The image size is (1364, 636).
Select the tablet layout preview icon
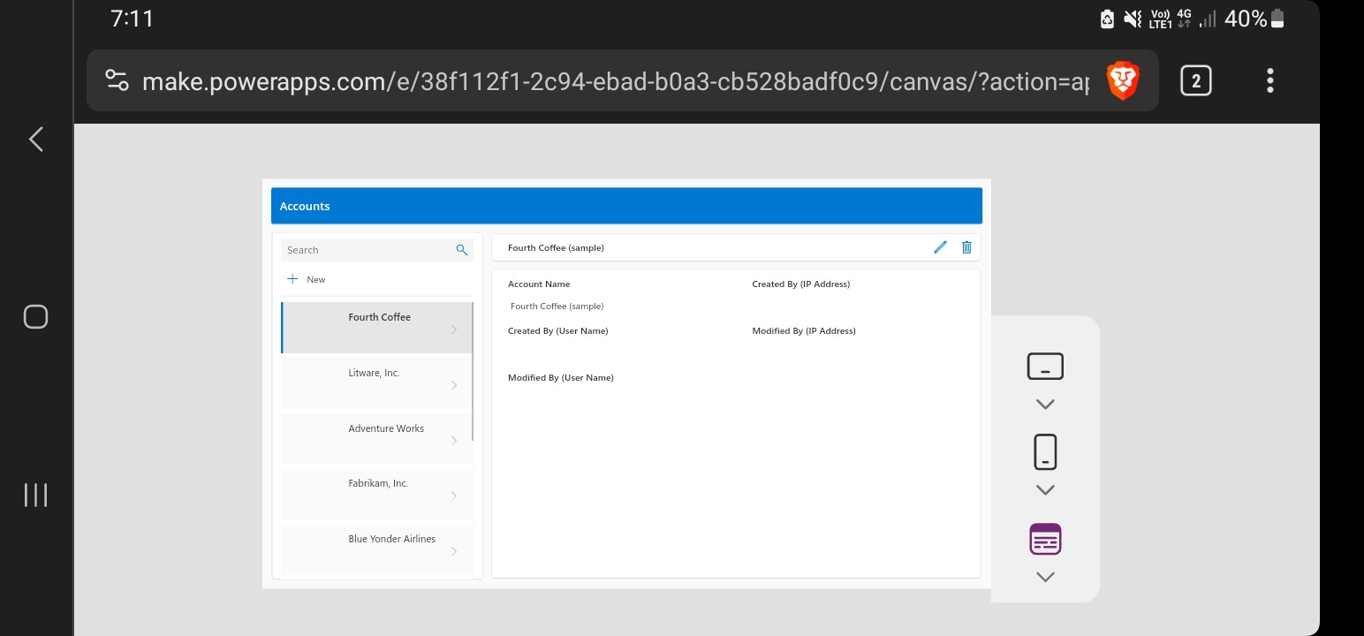(x=1045, y=366)
